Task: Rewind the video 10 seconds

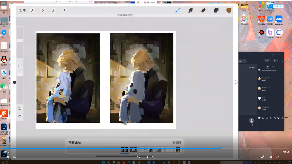Action: (138, 157)
